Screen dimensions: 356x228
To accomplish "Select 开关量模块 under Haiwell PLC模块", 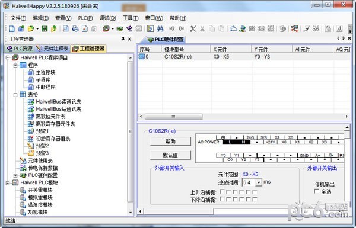I will 40,190.
